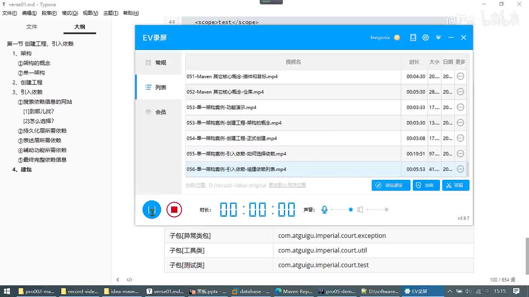
Task: Click the EV录屏 video list scrollbar
Action: (x=468, y=169)
